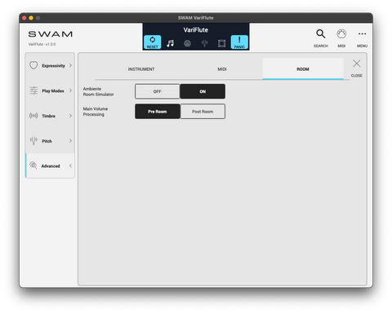Select the ROOM tab

[x=303, y=69]
